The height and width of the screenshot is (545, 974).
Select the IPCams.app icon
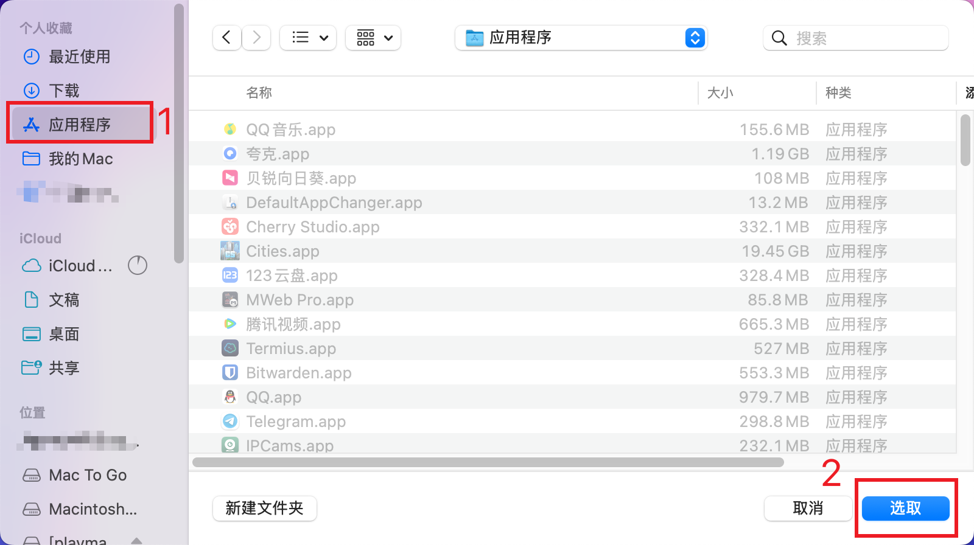230,445
